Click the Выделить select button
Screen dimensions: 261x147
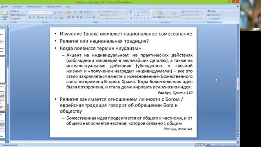[214, 19]
